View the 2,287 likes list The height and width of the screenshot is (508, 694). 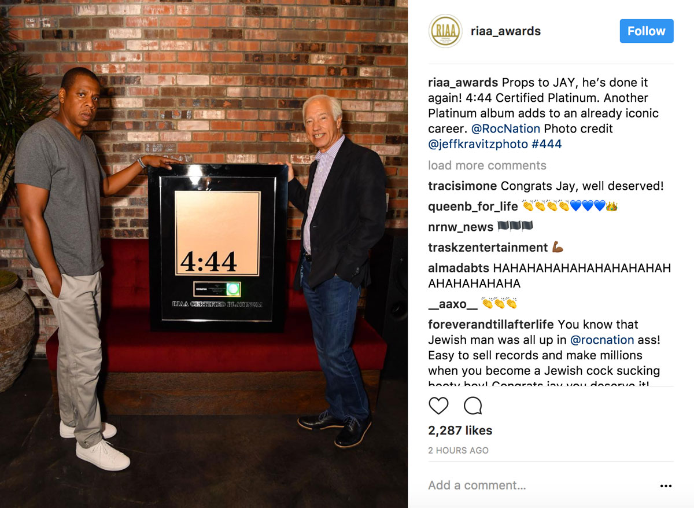pos(460,430)
